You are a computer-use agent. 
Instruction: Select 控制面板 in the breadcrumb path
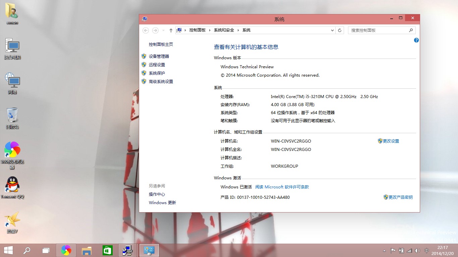[x=197, y=30]
